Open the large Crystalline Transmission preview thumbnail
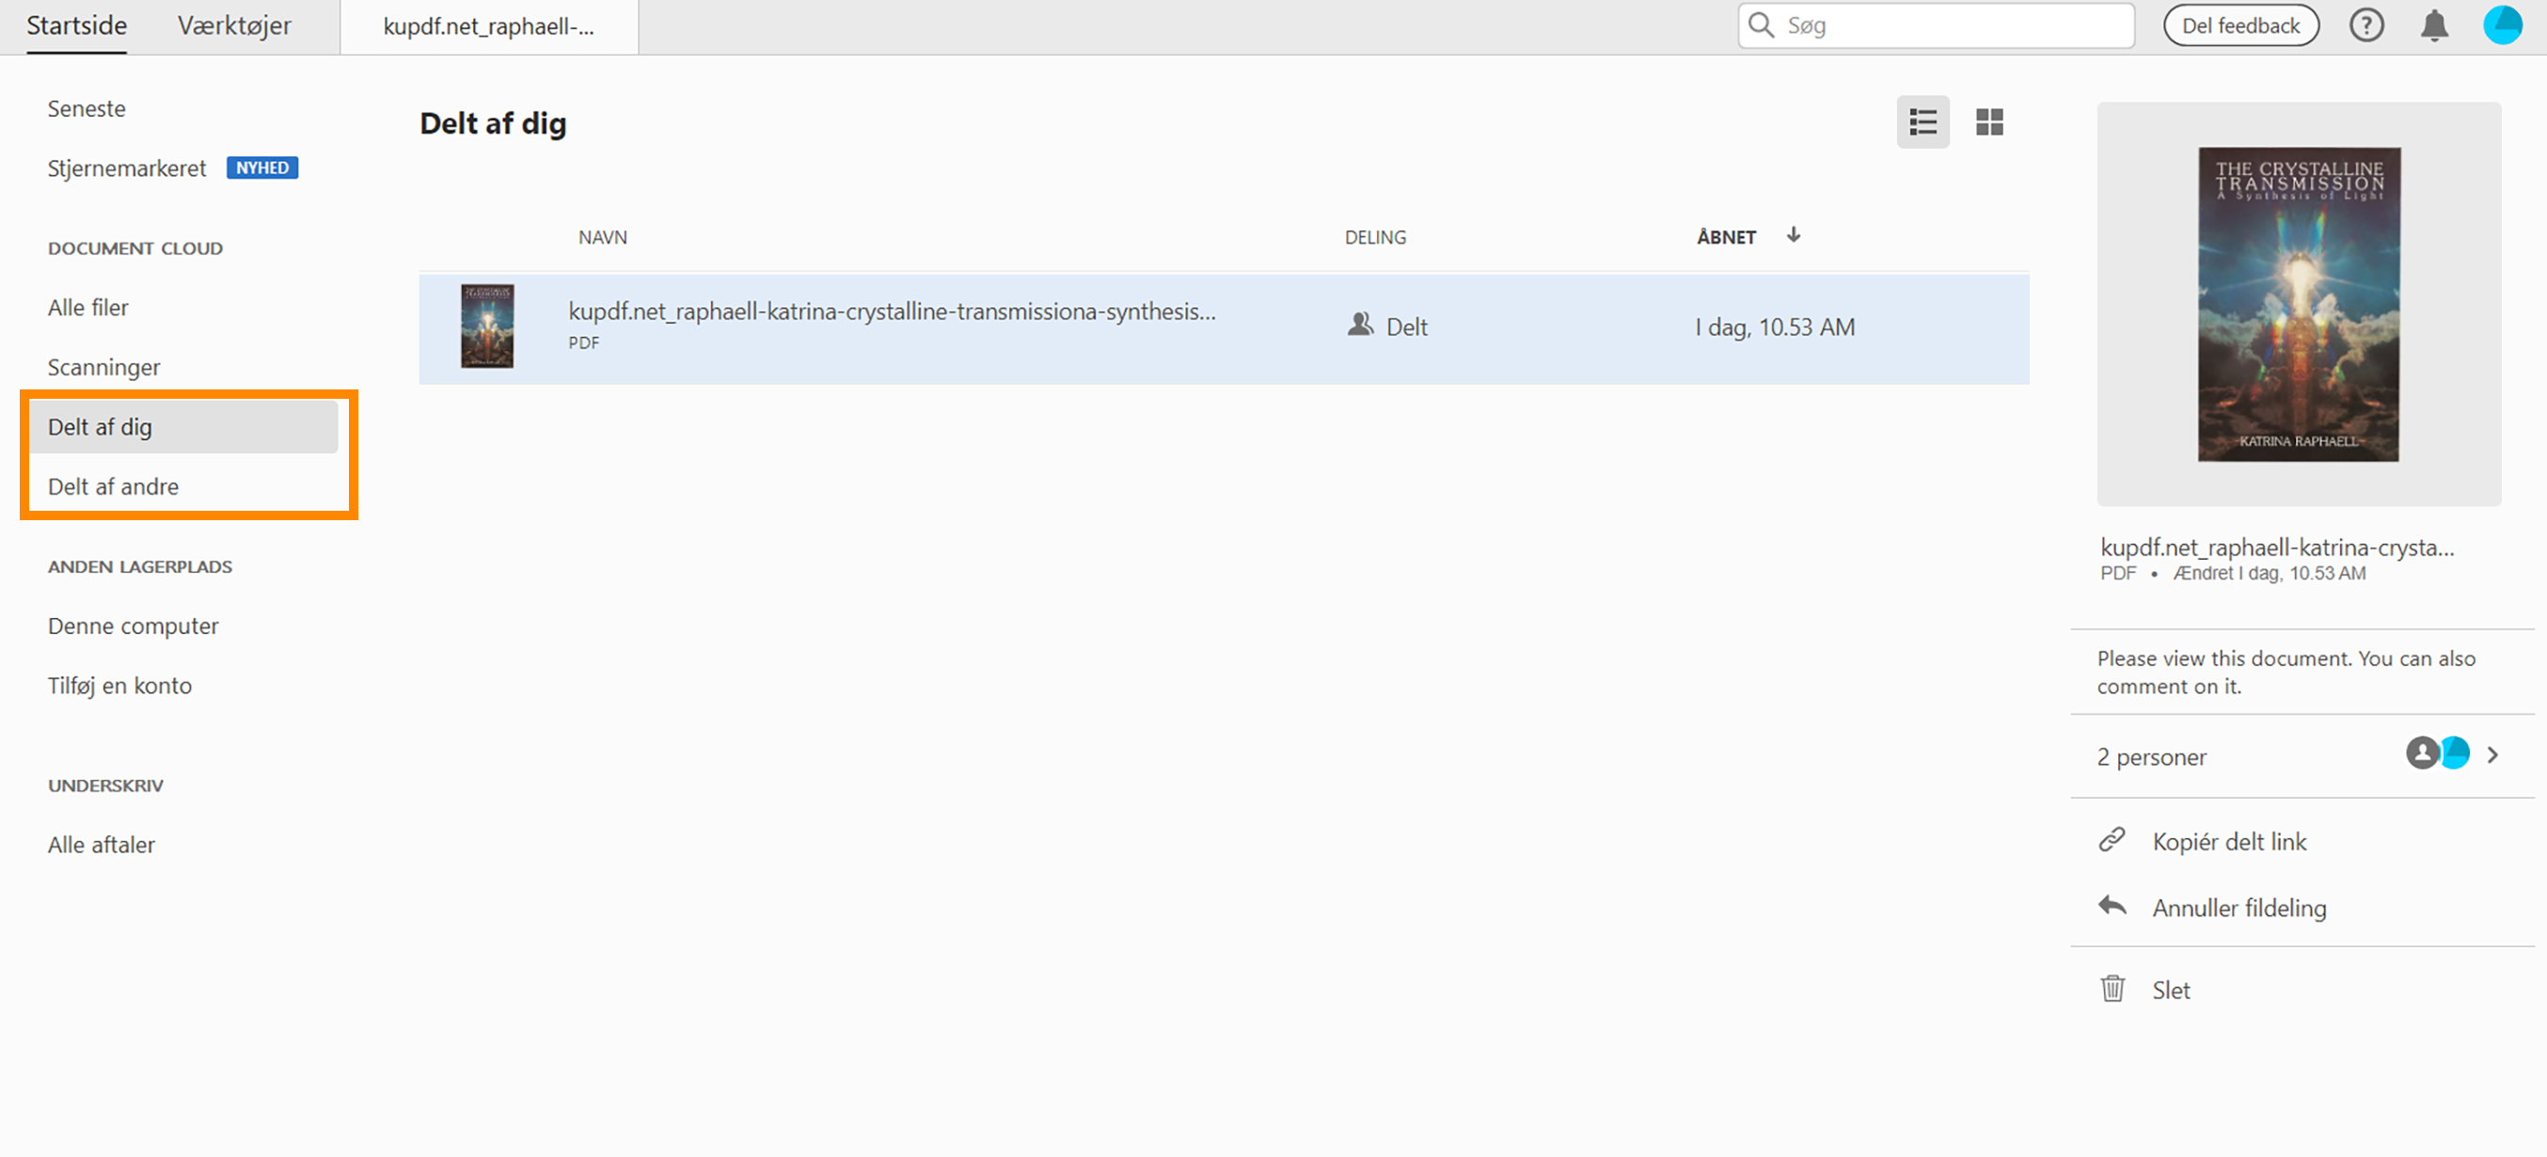This screenshot has width=2547, height=1157. click(2298, 305)
